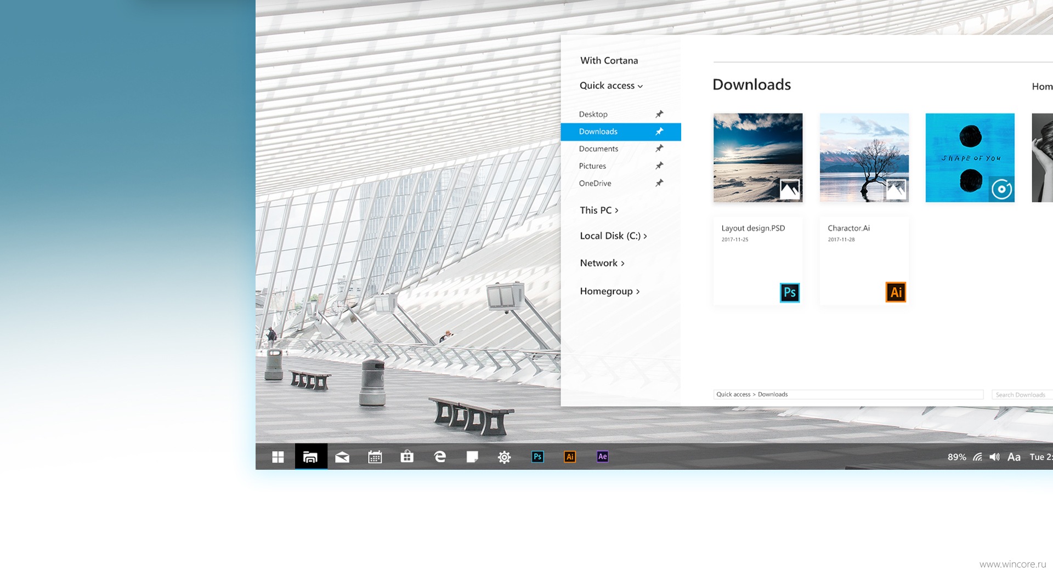The image size is (1053, 575).
Task: Toggle the pin next to Desktop
Action: [x=659, y=114]
